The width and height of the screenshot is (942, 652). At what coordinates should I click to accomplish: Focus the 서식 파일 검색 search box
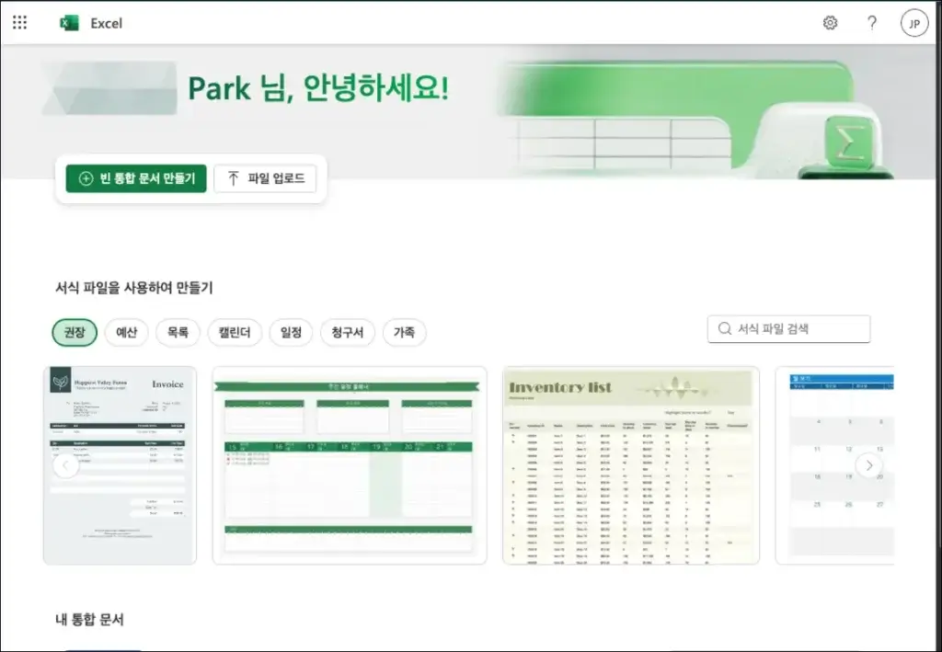pos(788,329)
